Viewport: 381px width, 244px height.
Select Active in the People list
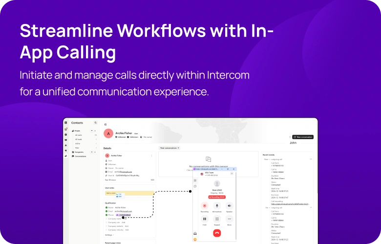78,143
